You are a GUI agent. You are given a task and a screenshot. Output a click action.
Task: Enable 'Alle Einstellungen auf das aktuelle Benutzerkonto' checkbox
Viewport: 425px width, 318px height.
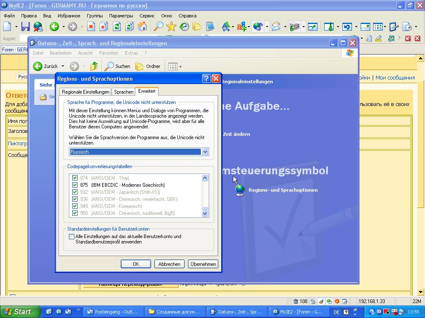coord(71,236)
